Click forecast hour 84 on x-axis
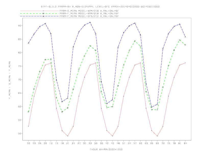202x156 pixels. click(185, 143)
